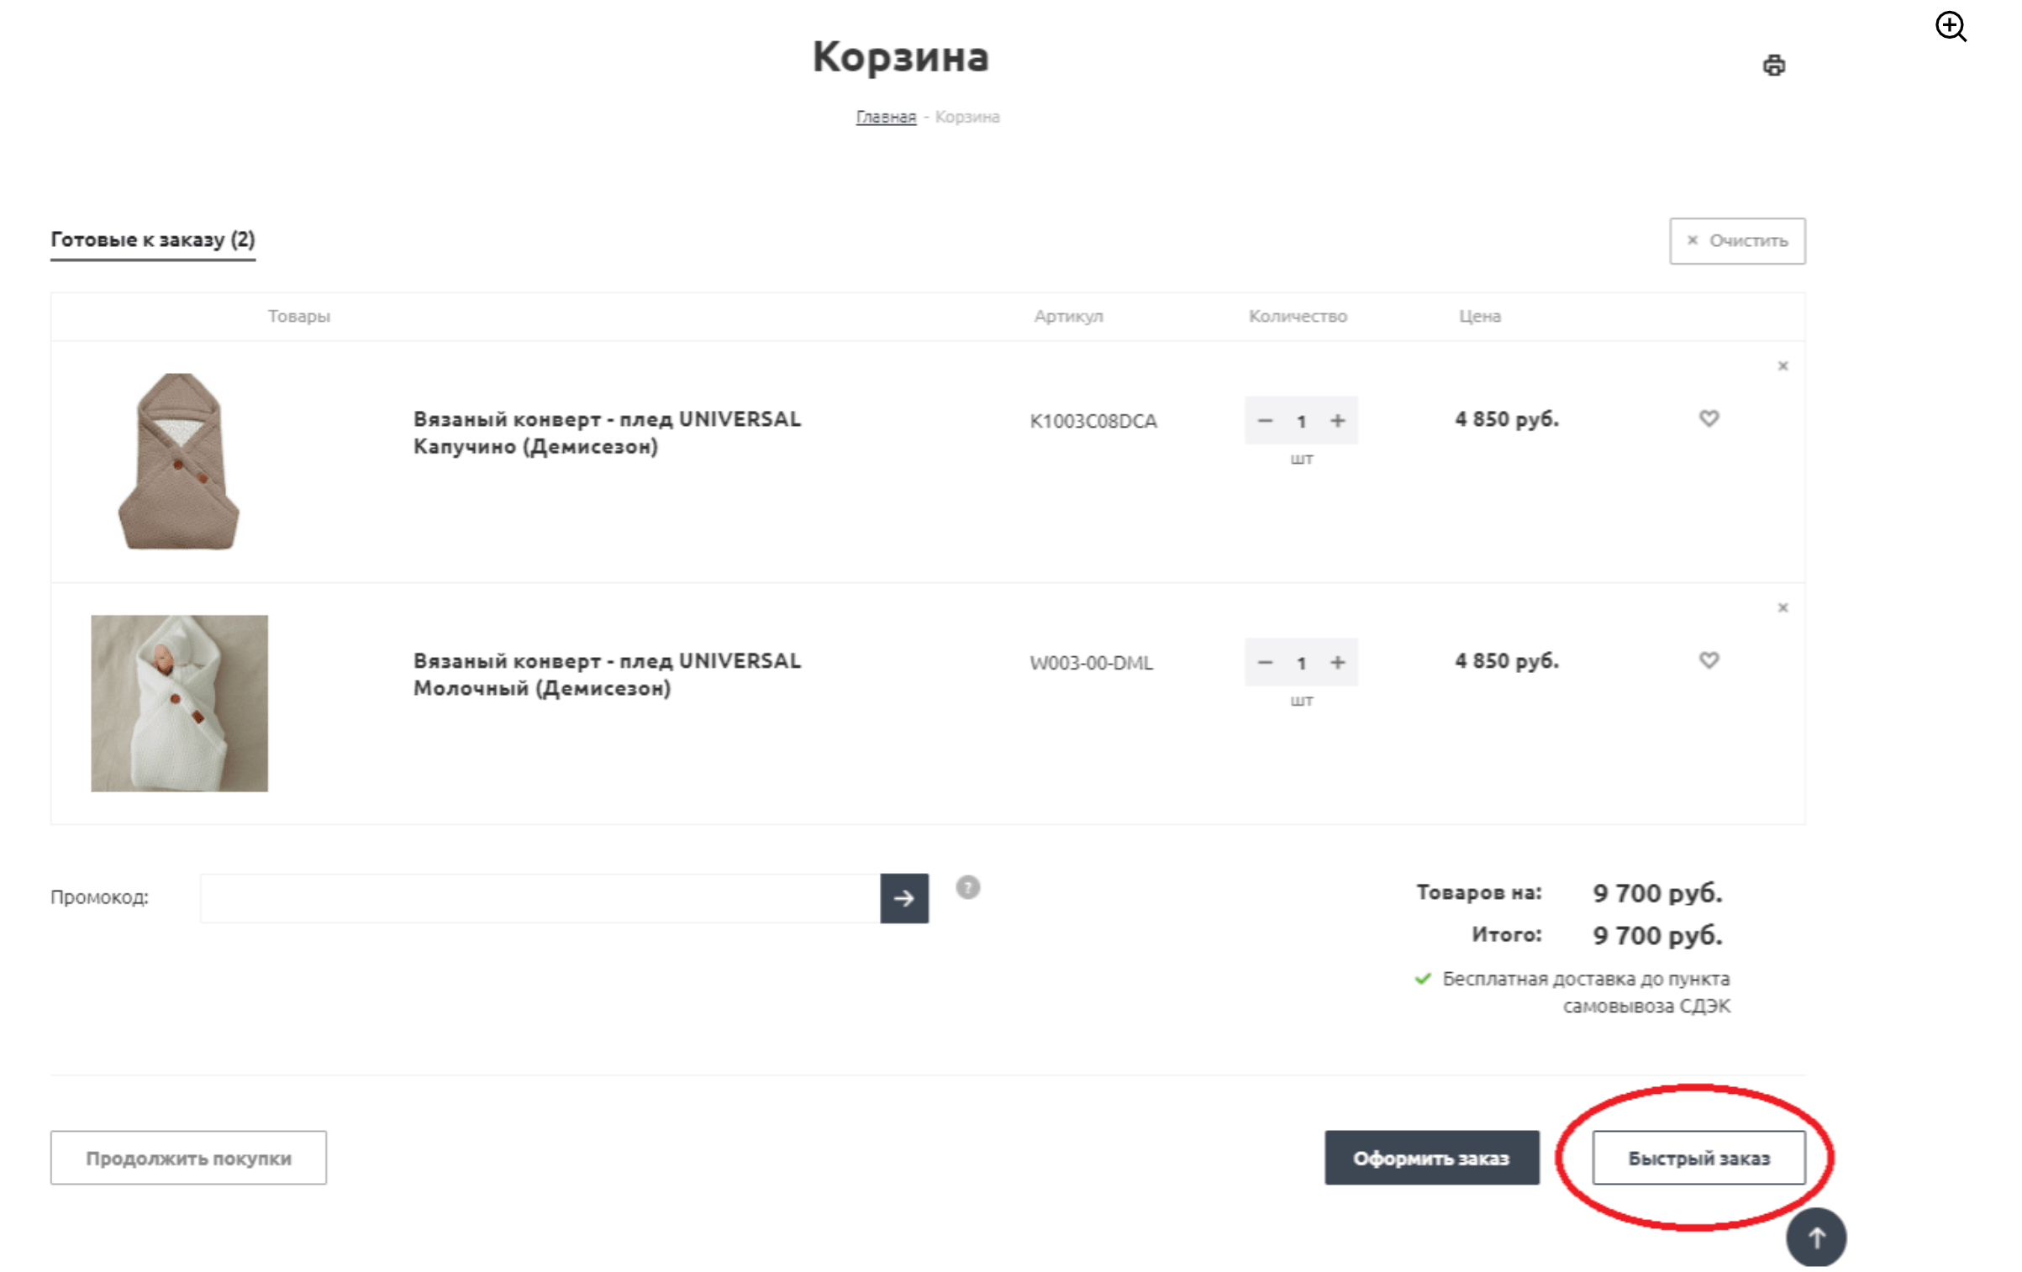
Task: Add Капучино конверт to favorites heart
Action: pos(1709,418)
